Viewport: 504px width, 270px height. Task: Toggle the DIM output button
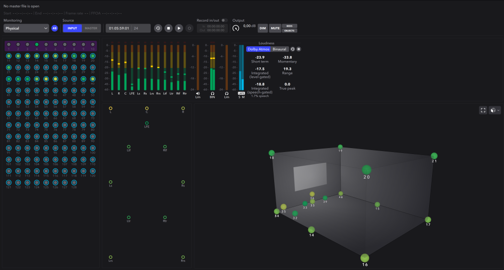pyautogui.click(x=263, y=29)
